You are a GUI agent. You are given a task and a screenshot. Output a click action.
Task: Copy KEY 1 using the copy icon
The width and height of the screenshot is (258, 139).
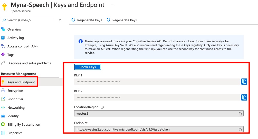(244, 82)
